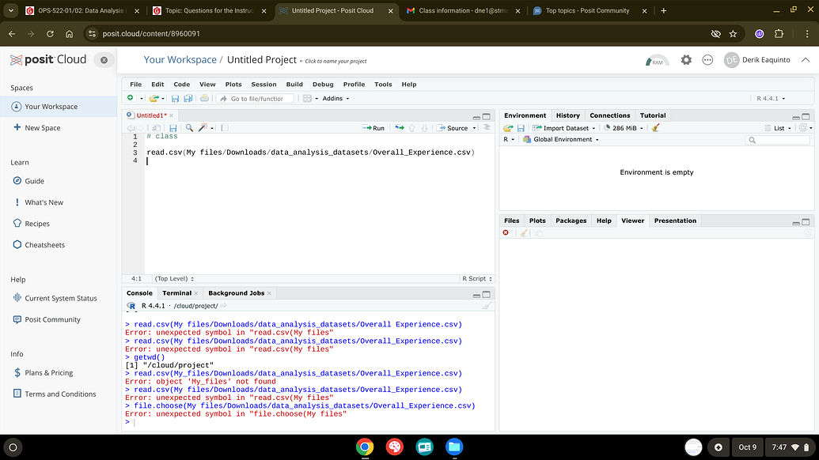Switch to the History tab
Image resolution: width=819 pixels, height=460 pixels.
click(x=567, y=115)
